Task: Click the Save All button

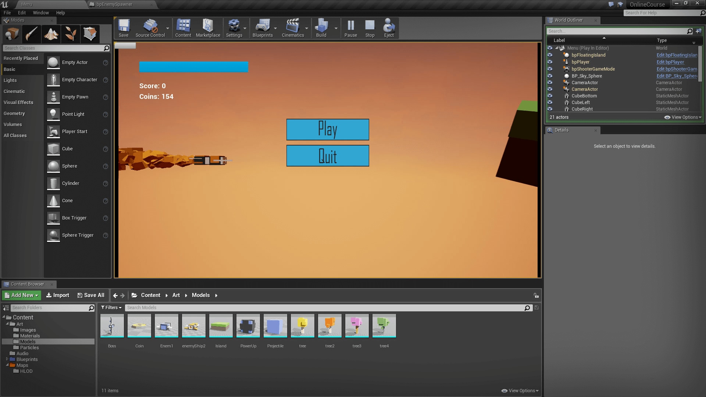Action: tap(90, 295)
